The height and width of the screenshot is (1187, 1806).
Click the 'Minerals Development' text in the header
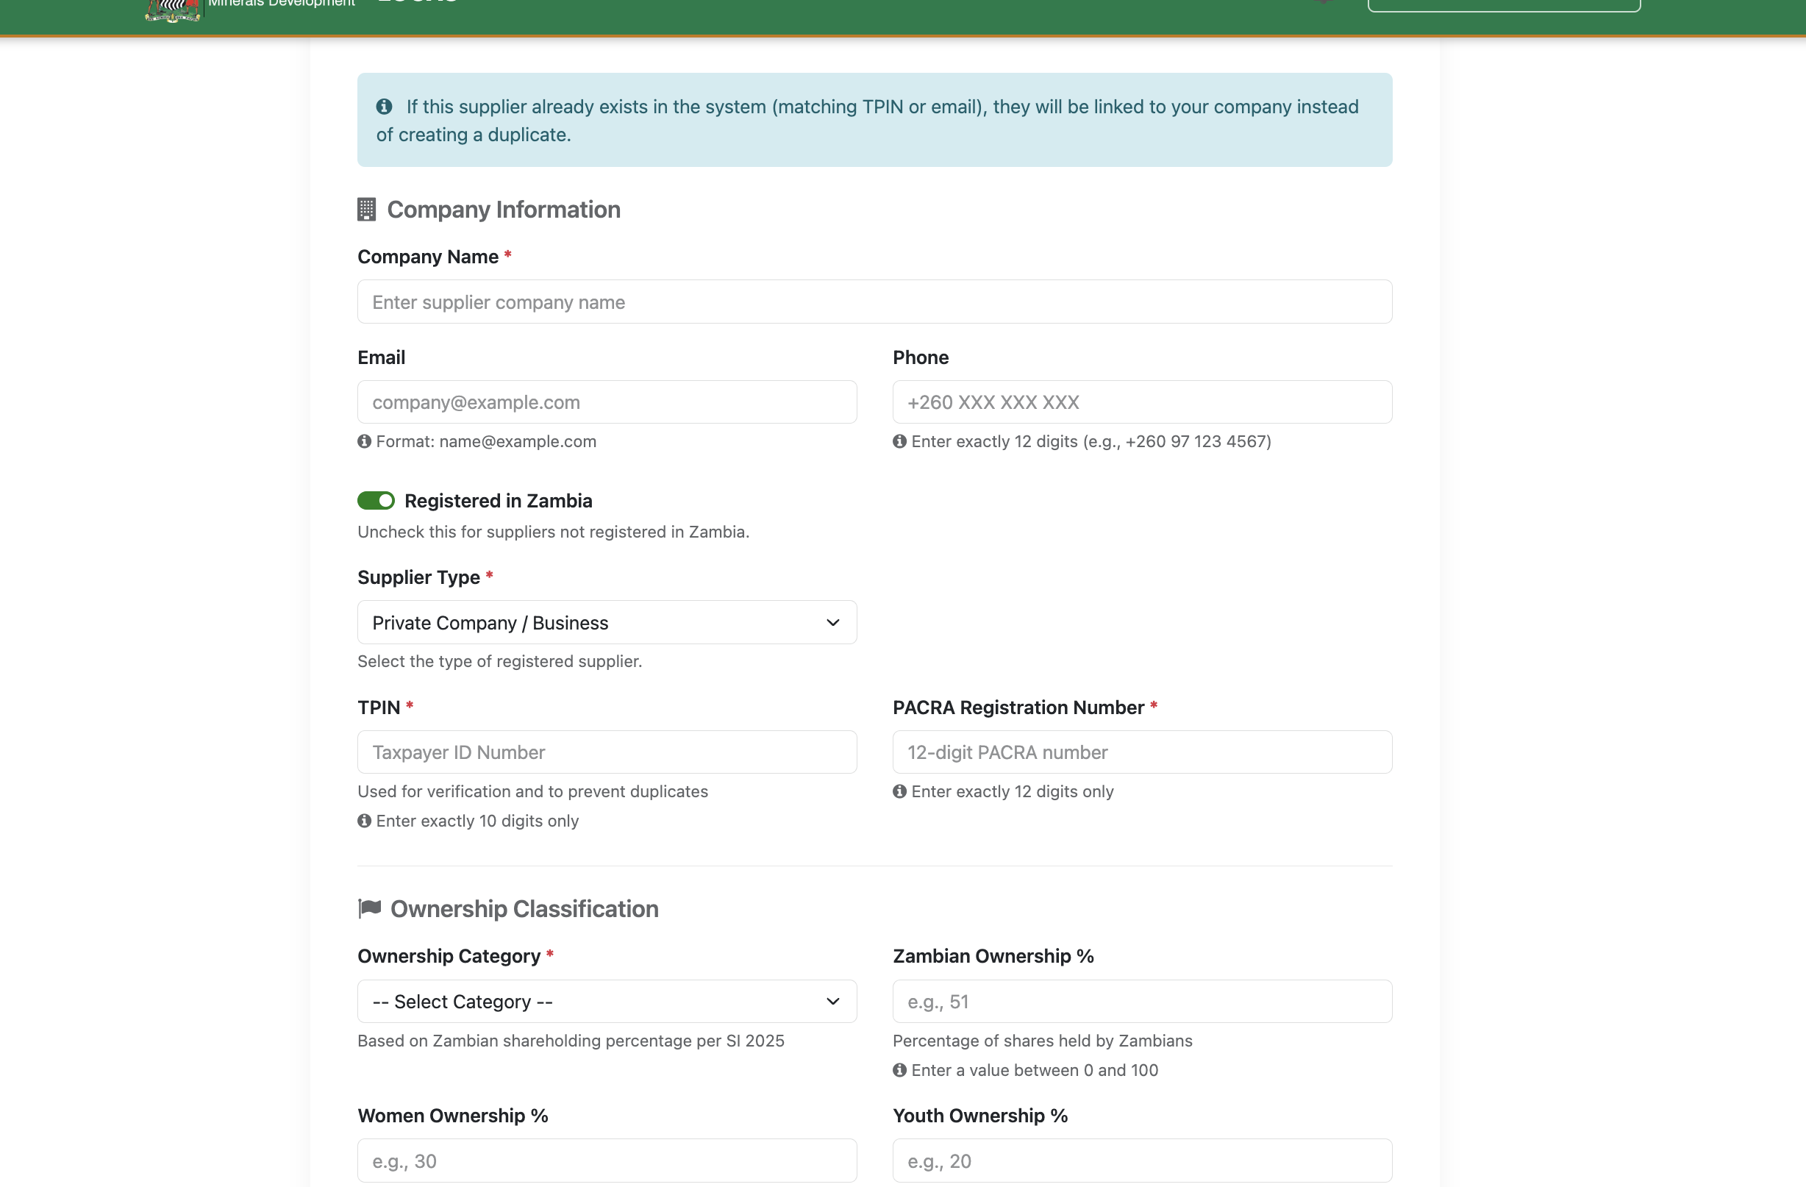click(282, 3)
